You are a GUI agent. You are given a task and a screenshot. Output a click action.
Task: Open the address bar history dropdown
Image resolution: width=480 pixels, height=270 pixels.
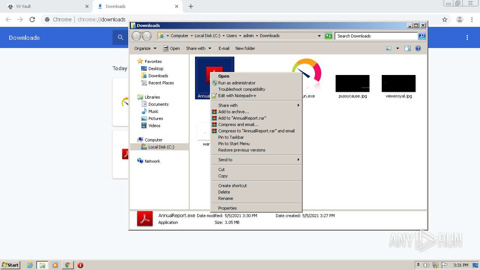[319, 36]
